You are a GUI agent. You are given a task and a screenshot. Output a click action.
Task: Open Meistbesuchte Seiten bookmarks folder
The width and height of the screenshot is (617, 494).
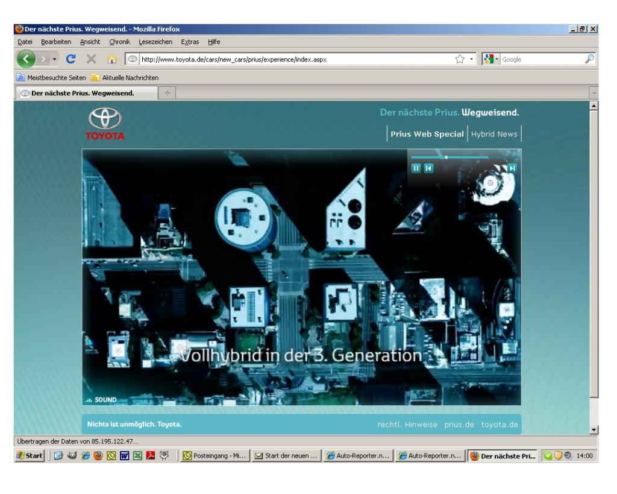tap(51, 78)
